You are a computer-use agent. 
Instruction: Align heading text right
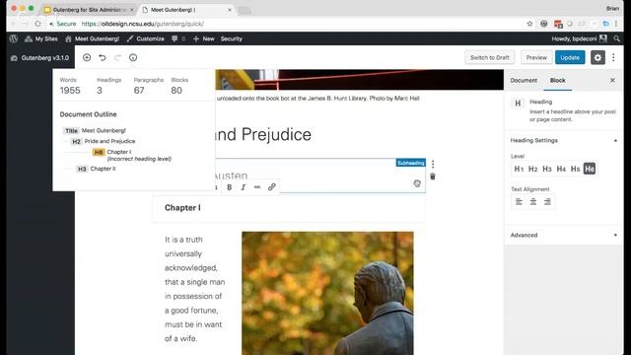(x=547, y=201)
